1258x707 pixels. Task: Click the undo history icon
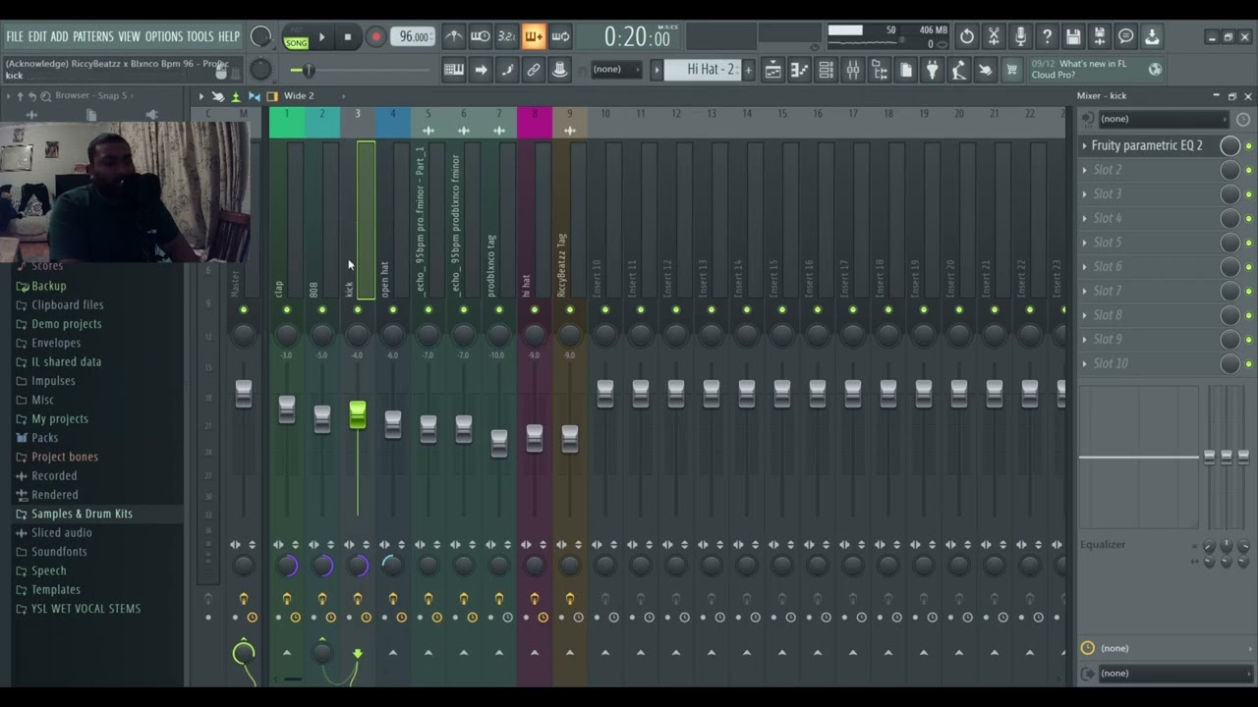pyautogui.click(x=967, y=36)
